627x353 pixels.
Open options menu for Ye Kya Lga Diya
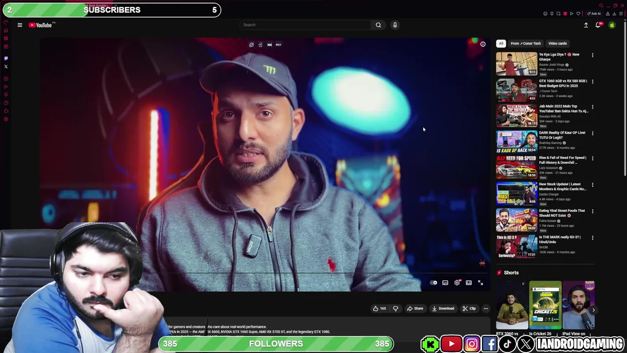(x=592, y=55)
